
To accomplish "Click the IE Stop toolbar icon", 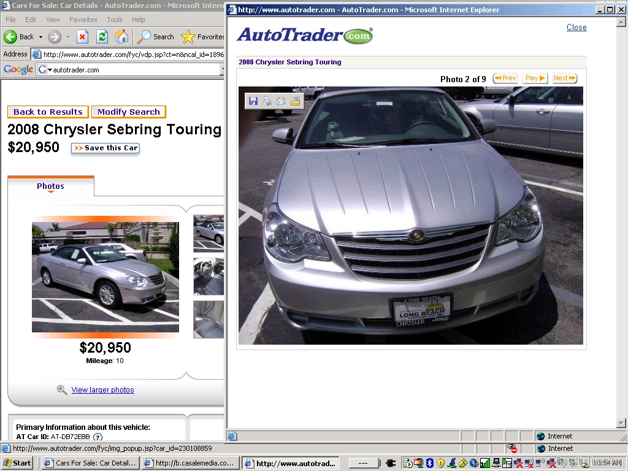I will coord(82,37).
